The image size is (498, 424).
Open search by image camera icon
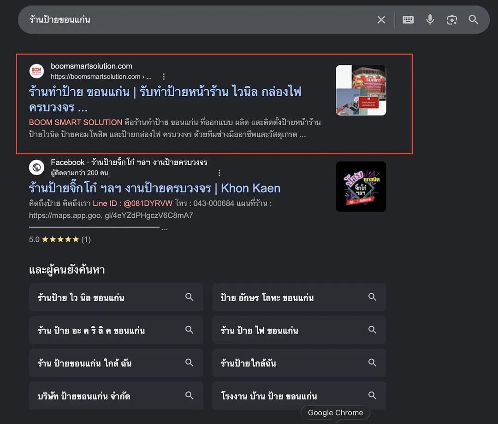pos(451,20)
